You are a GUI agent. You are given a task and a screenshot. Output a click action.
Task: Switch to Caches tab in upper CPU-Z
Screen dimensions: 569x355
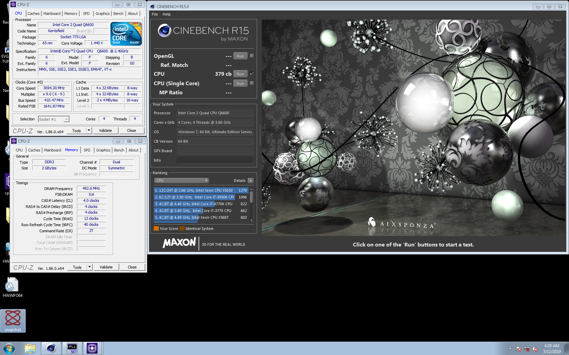click(x=34, y=14)
